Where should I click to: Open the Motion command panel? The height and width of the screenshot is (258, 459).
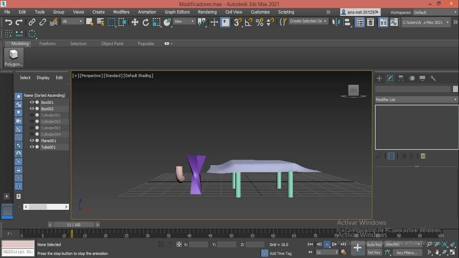tap(412, 78)
